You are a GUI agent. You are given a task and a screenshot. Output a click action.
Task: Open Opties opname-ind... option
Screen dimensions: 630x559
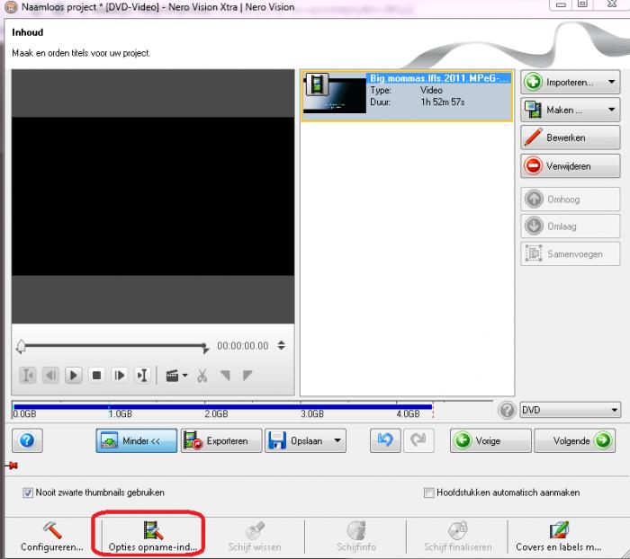coord(153,537)
